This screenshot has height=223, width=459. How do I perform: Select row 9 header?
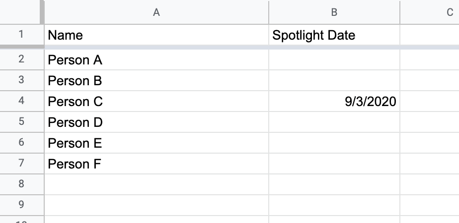[x=21, y=205]
